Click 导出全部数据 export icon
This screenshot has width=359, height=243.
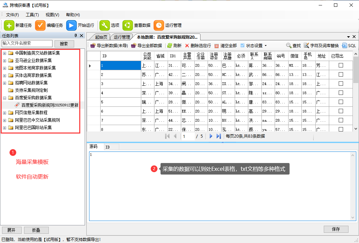[x=134, y=45]
